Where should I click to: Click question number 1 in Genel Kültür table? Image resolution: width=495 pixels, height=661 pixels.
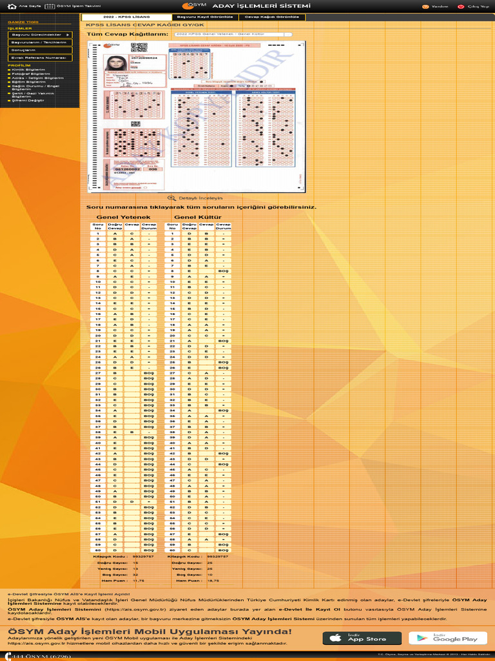click(x=173, y=234)
